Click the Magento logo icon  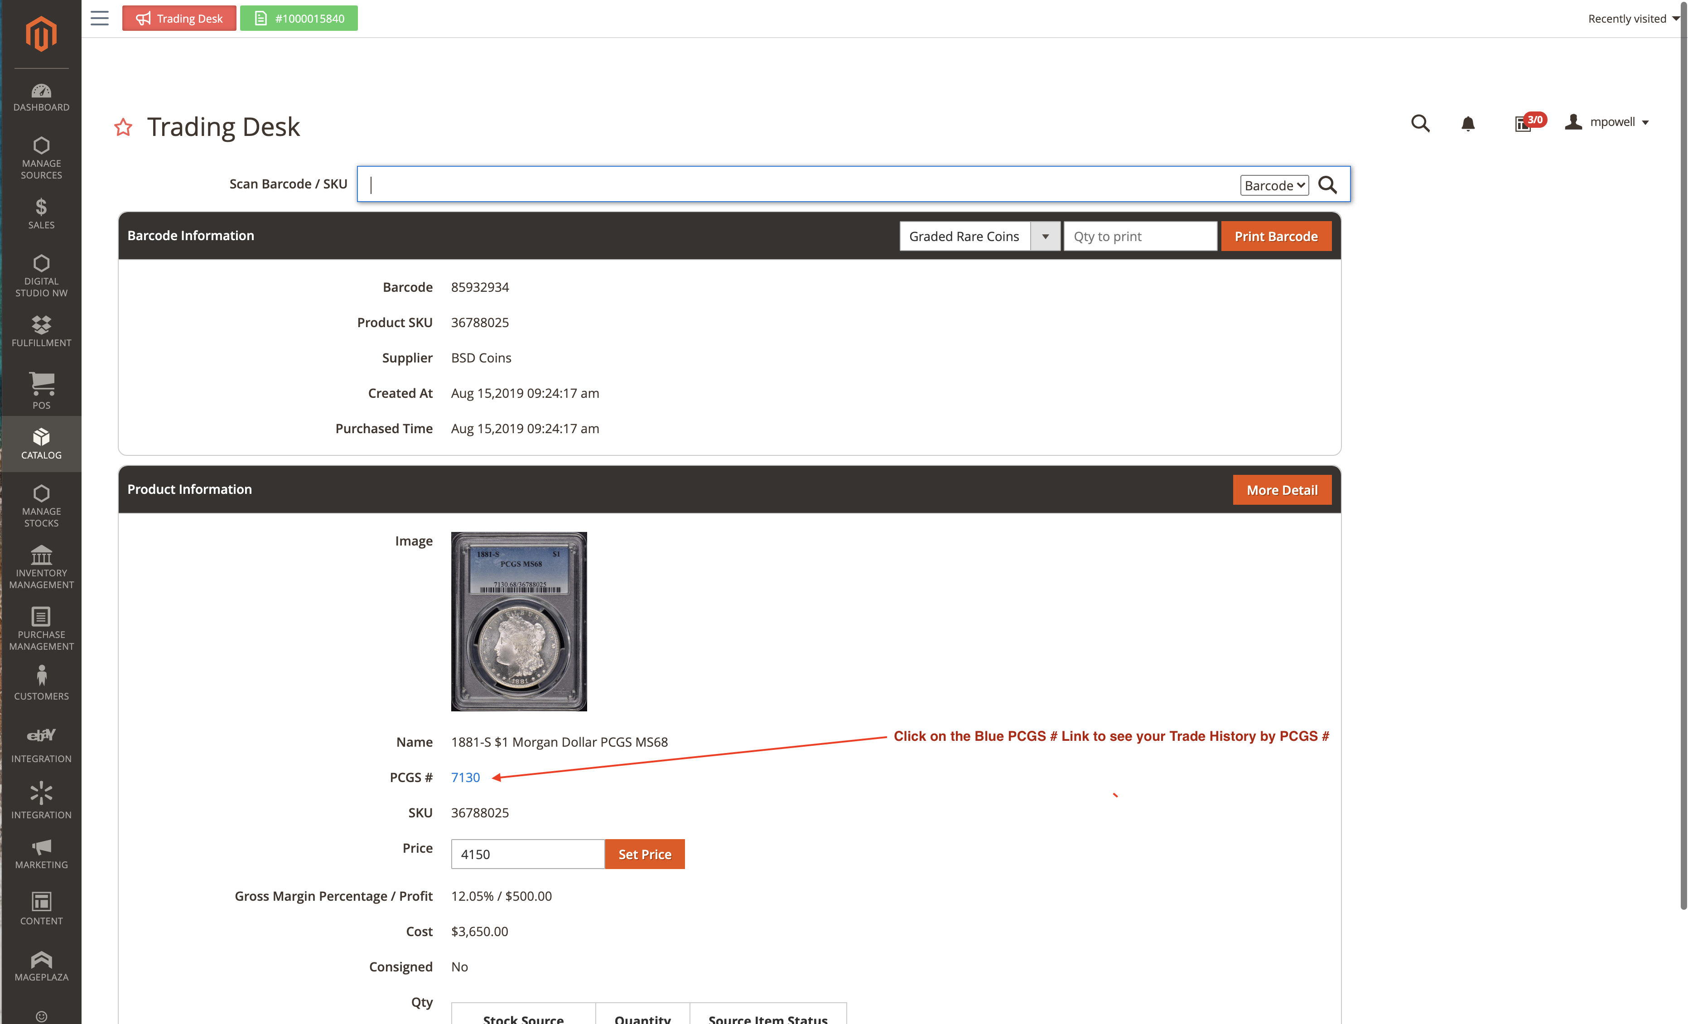(x=41, y=34)
